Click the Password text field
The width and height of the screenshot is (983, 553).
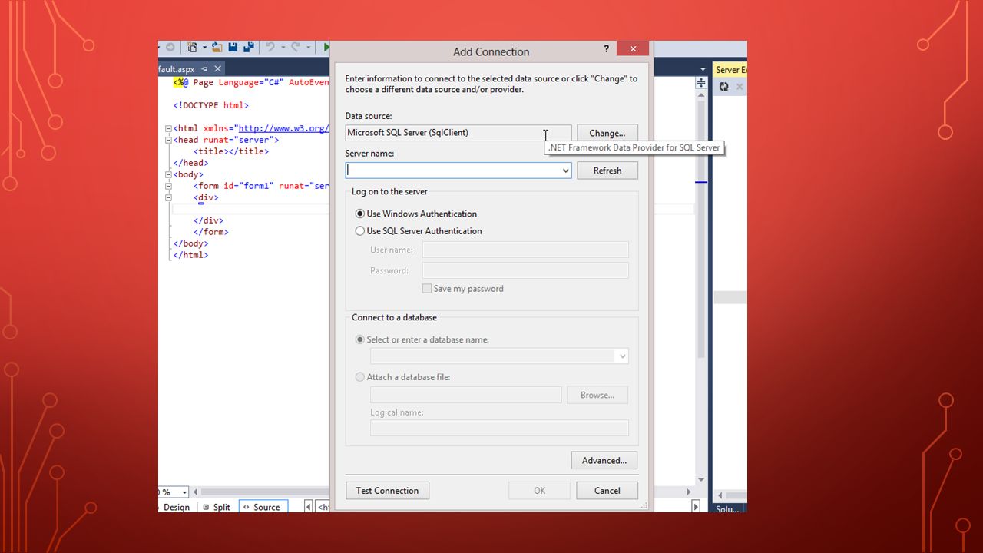point(525,270)
